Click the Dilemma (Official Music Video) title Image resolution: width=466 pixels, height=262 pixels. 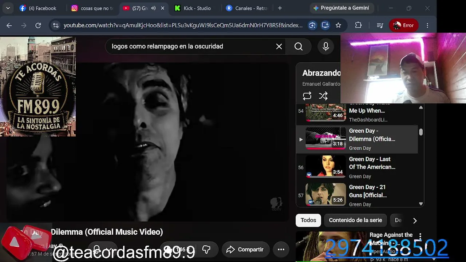point(107,232)
